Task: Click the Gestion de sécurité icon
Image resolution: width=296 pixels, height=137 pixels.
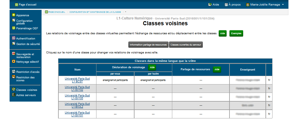Action: (14, 44)
